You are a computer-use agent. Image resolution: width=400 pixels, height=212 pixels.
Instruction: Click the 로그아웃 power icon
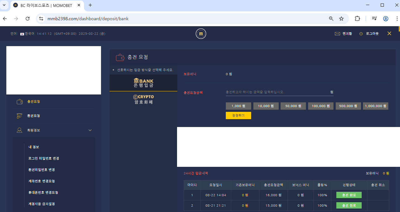tap(361, 33)
